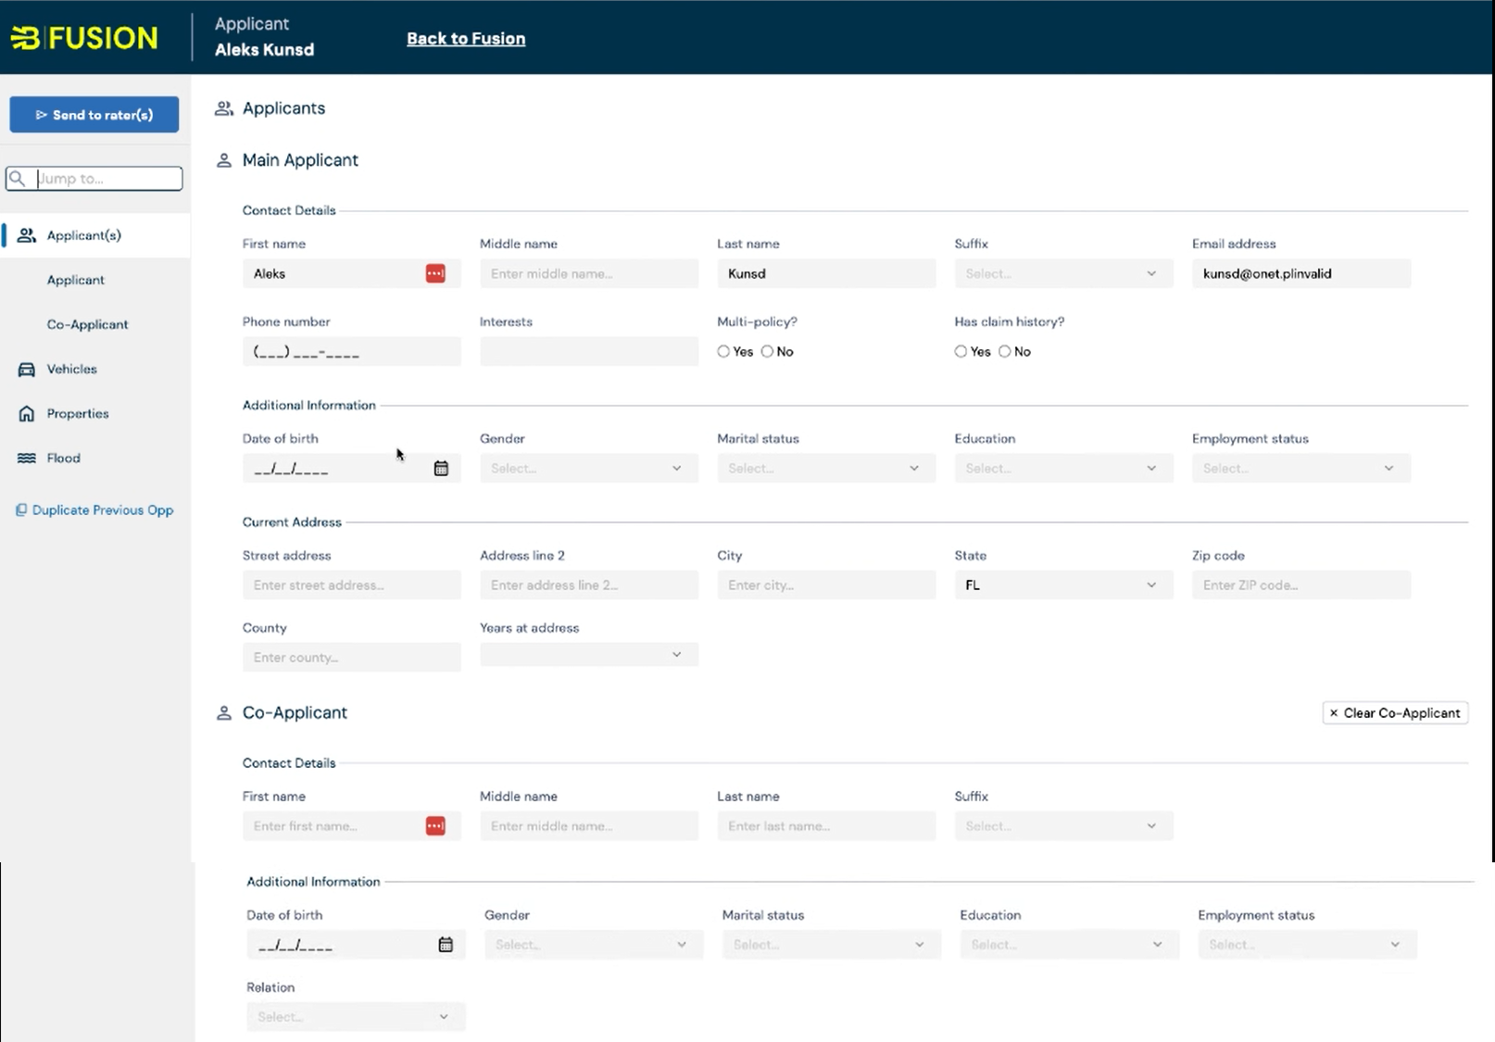Open Main Applicant Gender dropdown

coord(589,469)
